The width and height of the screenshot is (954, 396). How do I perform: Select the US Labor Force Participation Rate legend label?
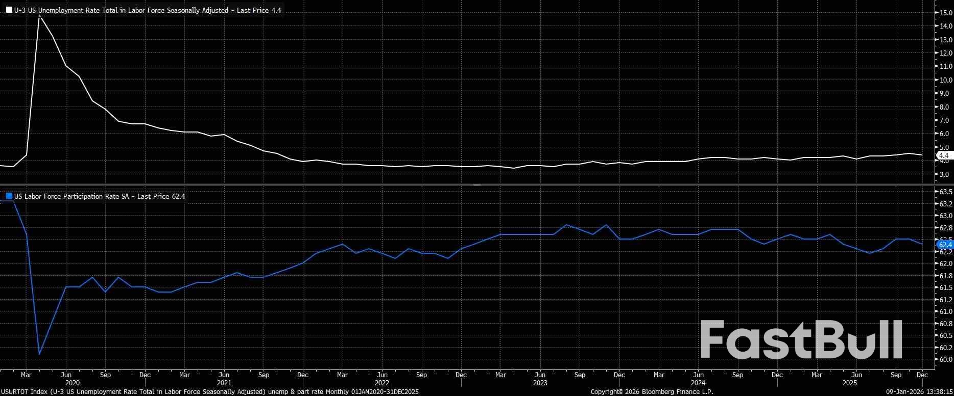[100, 196]
